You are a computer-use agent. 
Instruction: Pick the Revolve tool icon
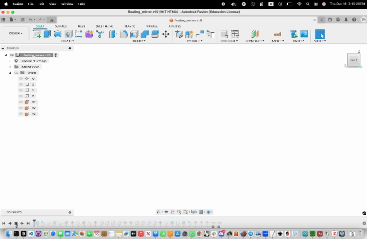[x=58, y=34]
